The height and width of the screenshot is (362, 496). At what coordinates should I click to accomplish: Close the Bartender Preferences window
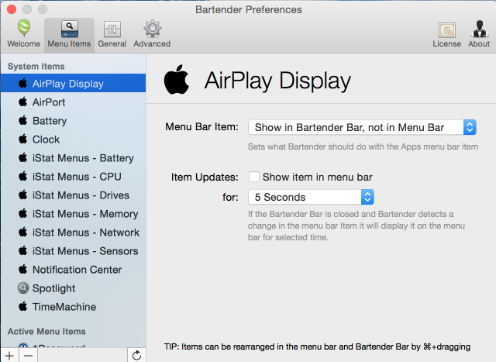click(12, 9)
